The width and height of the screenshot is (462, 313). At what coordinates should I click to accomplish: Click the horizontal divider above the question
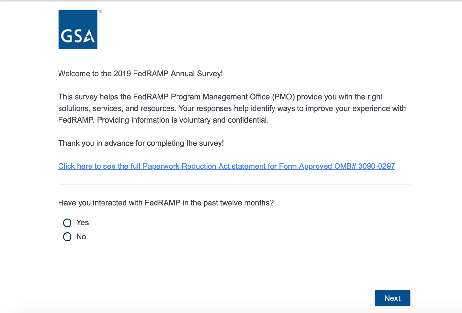[x=234, y=185]
